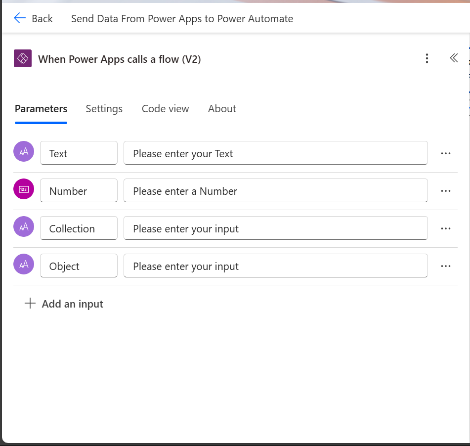
Task: Edit the Collection input name field
Action: (x=79, y=228)
